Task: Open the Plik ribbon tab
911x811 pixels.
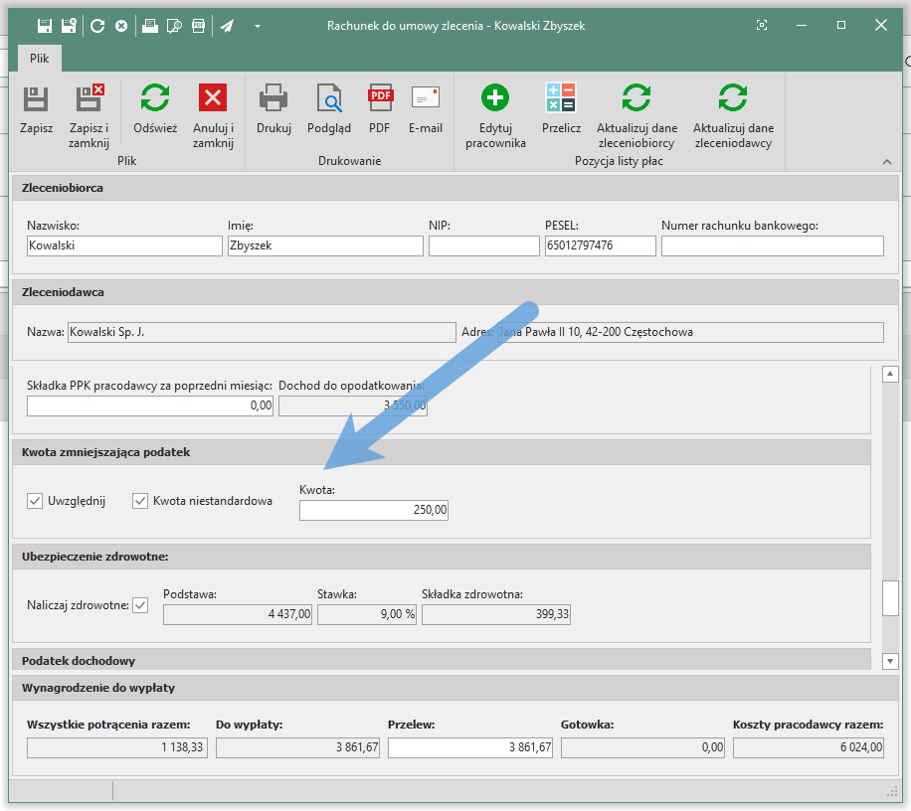Action: point(39,59)
